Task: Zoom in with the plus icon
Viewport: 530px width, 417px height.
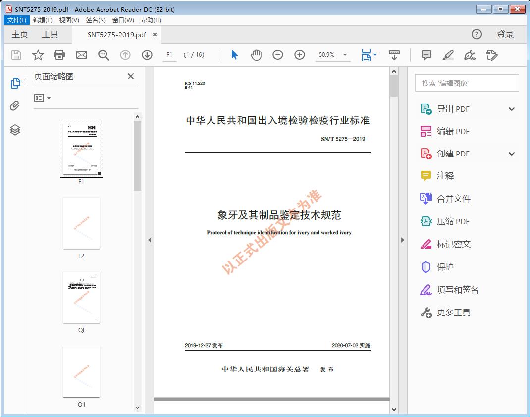Action: 299,55
